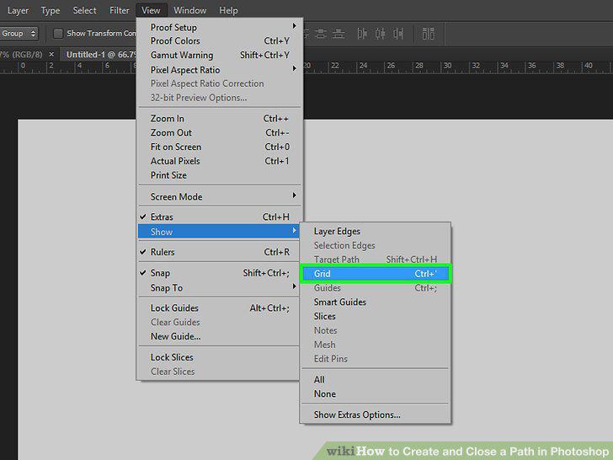This screenshot has height=460, width=613.
Task: Open Show Extras Options... entry
Action: pos(376,415)
